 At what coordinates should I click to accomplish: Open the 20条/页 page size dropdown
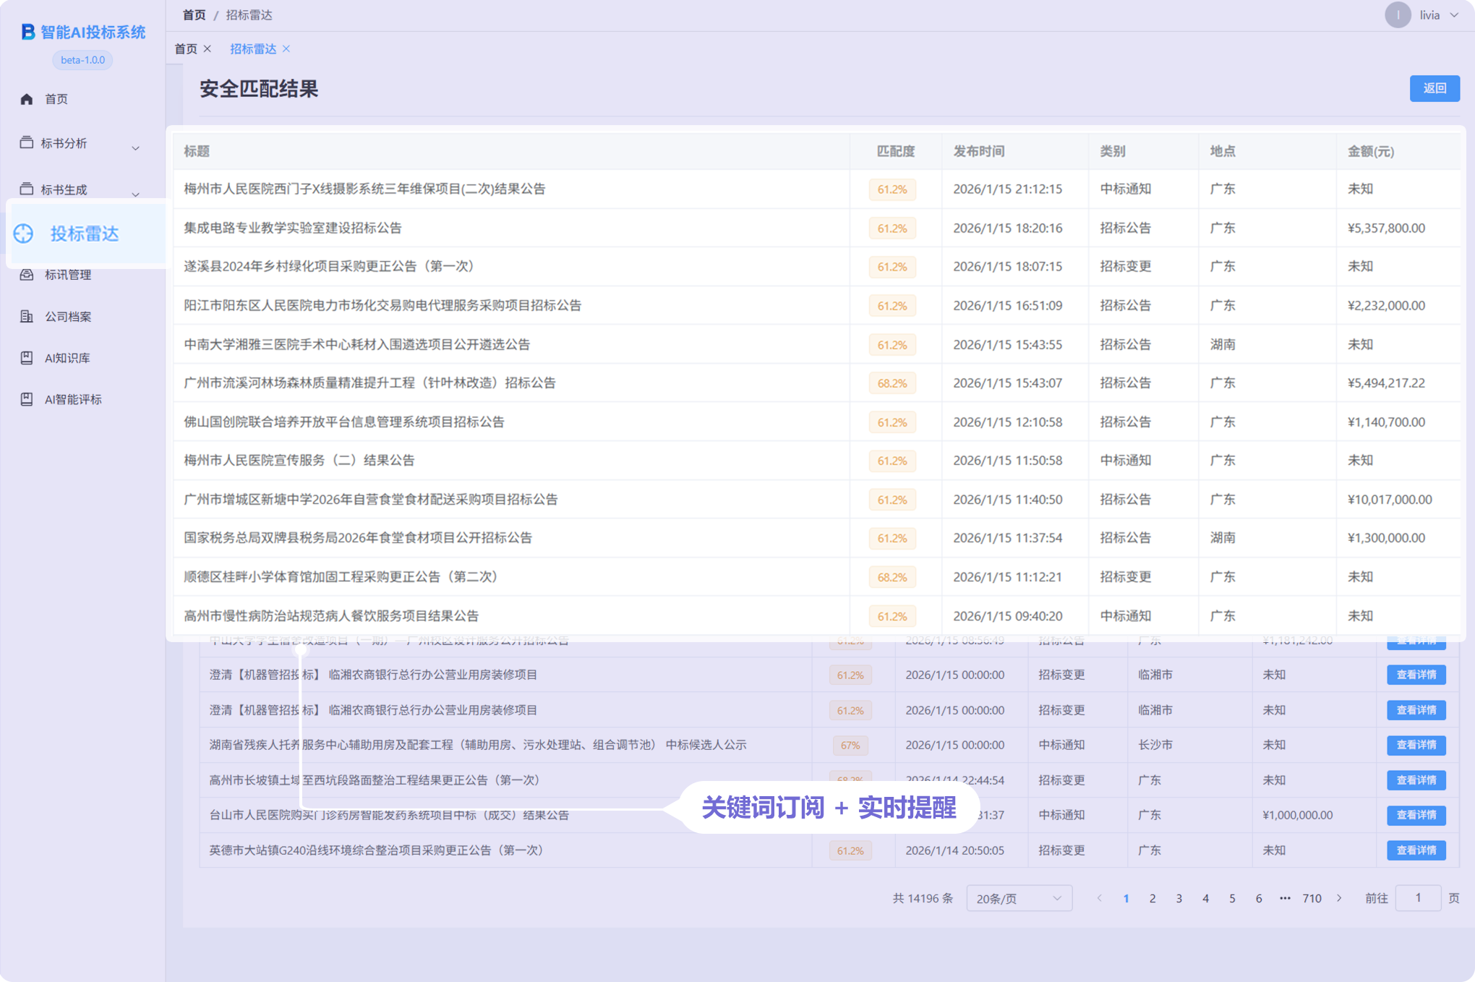[1019, 898]
